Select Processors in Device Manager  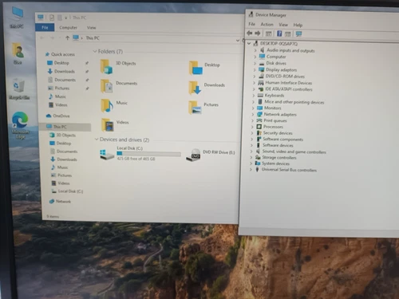coord(273,127)
